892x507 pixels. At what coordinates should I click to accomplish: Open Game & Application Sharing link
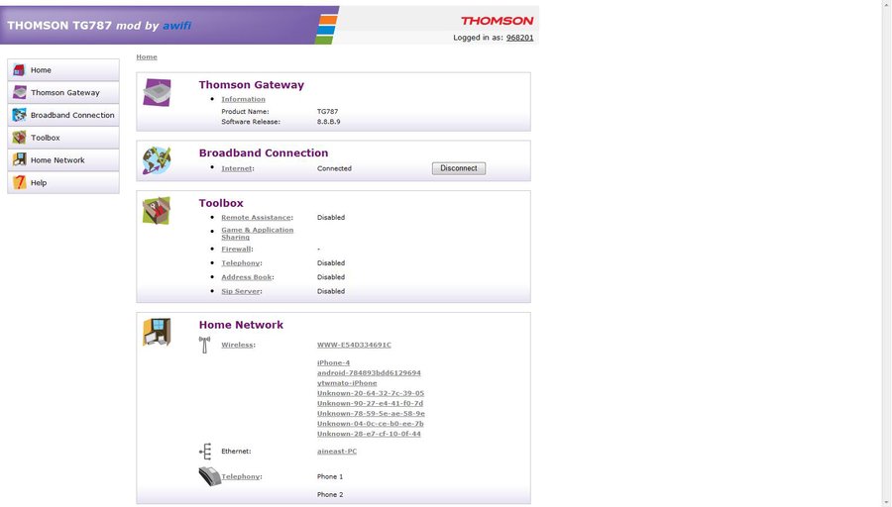point(257,233)
